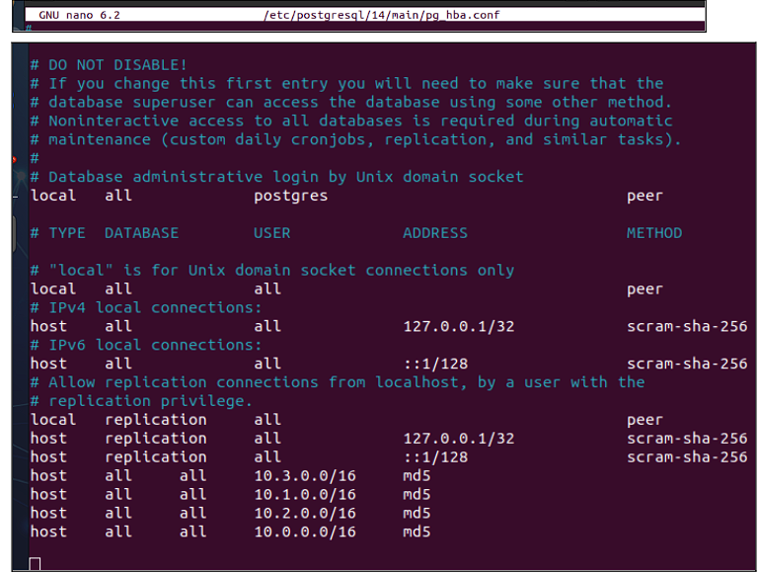The width and height of the screenshot is (759, 574).
Task: Click md5 on the 10.0.0.0/16 line
Action: pyautogui.click(x=417, y=533)
